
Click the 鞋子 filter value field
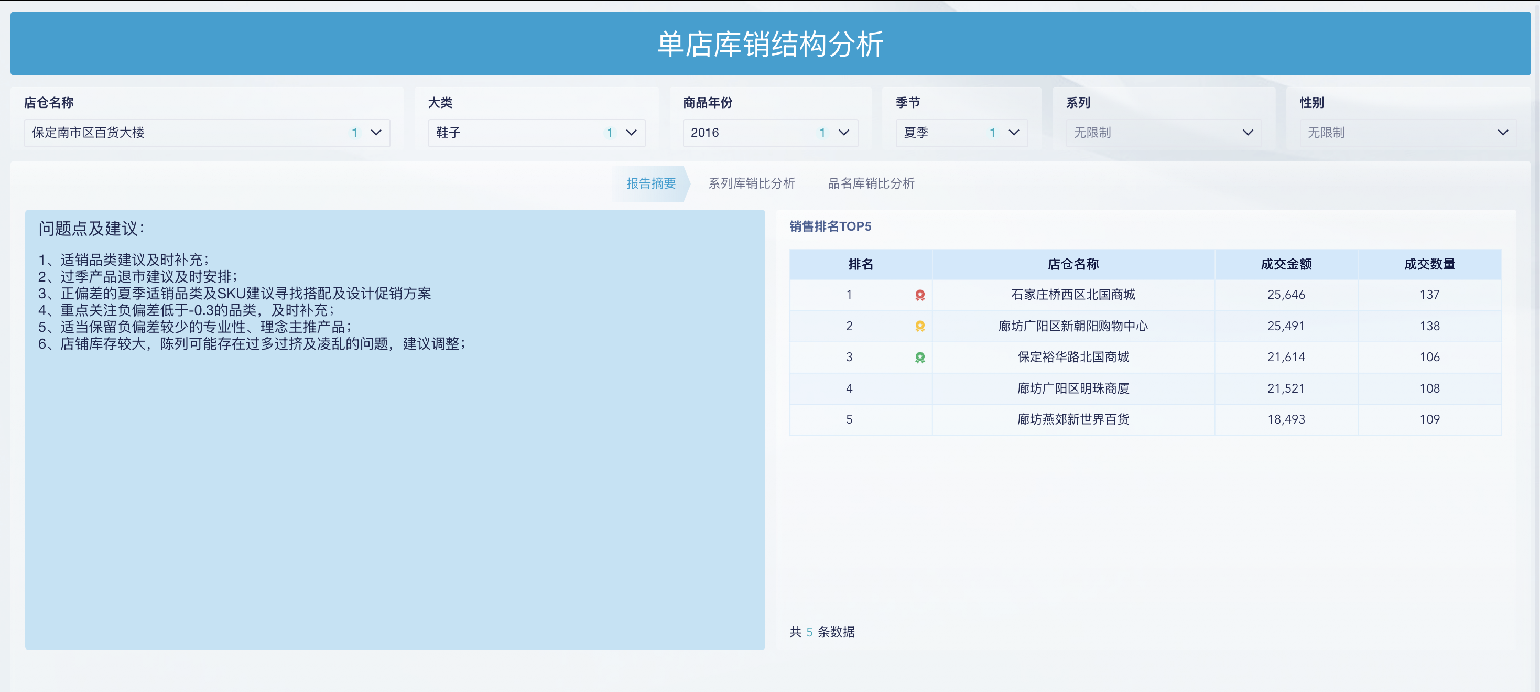coord(508,133)
